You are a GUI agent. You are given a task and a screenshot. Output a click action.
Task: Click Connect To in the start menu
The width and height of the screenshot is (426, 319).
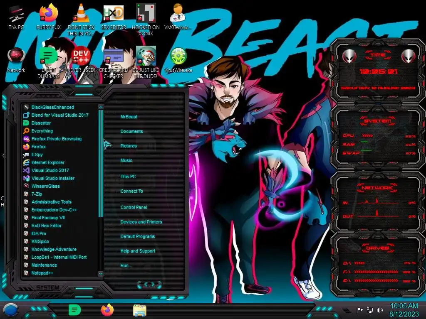(x=131, y=191)
